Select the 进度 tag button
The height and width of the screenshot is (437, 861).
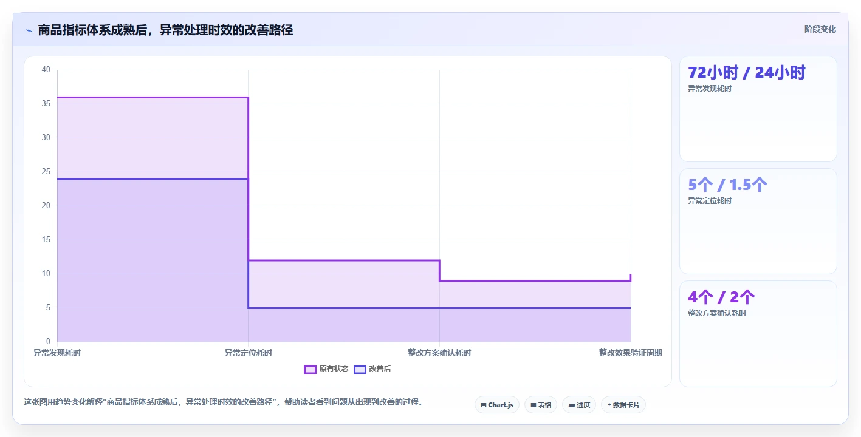pyautogui.click(x=579, y=405)
